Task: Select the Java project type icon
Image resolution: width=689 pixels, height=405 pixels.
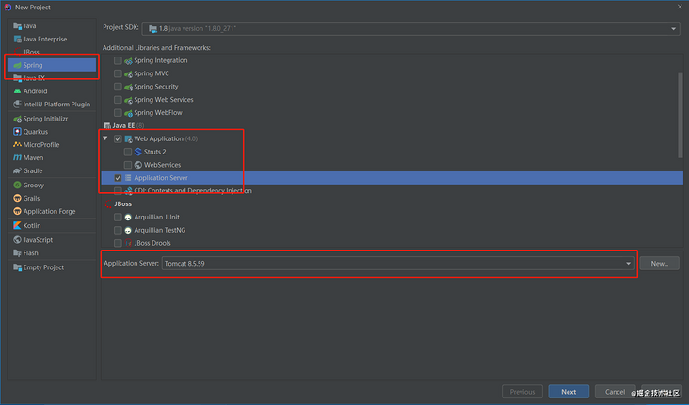Action: [x=17, y=26]
